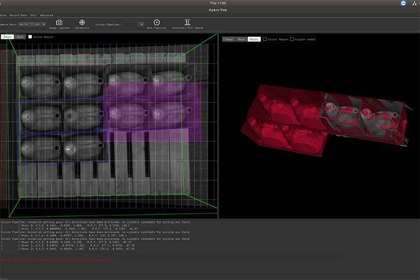This screenshot has width=420, height=280.
Task: Click the Apera Vue window title
Action: 218,10
